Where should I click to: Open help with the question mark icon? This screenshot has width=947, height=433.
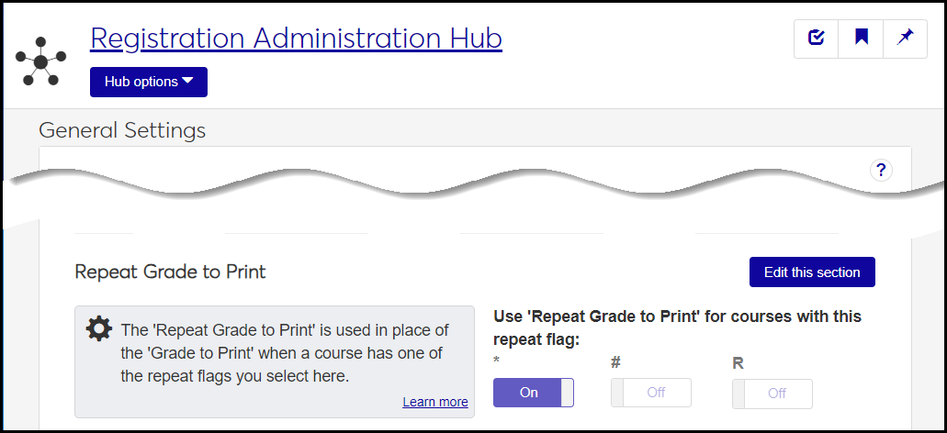click(x=881, y=170)
